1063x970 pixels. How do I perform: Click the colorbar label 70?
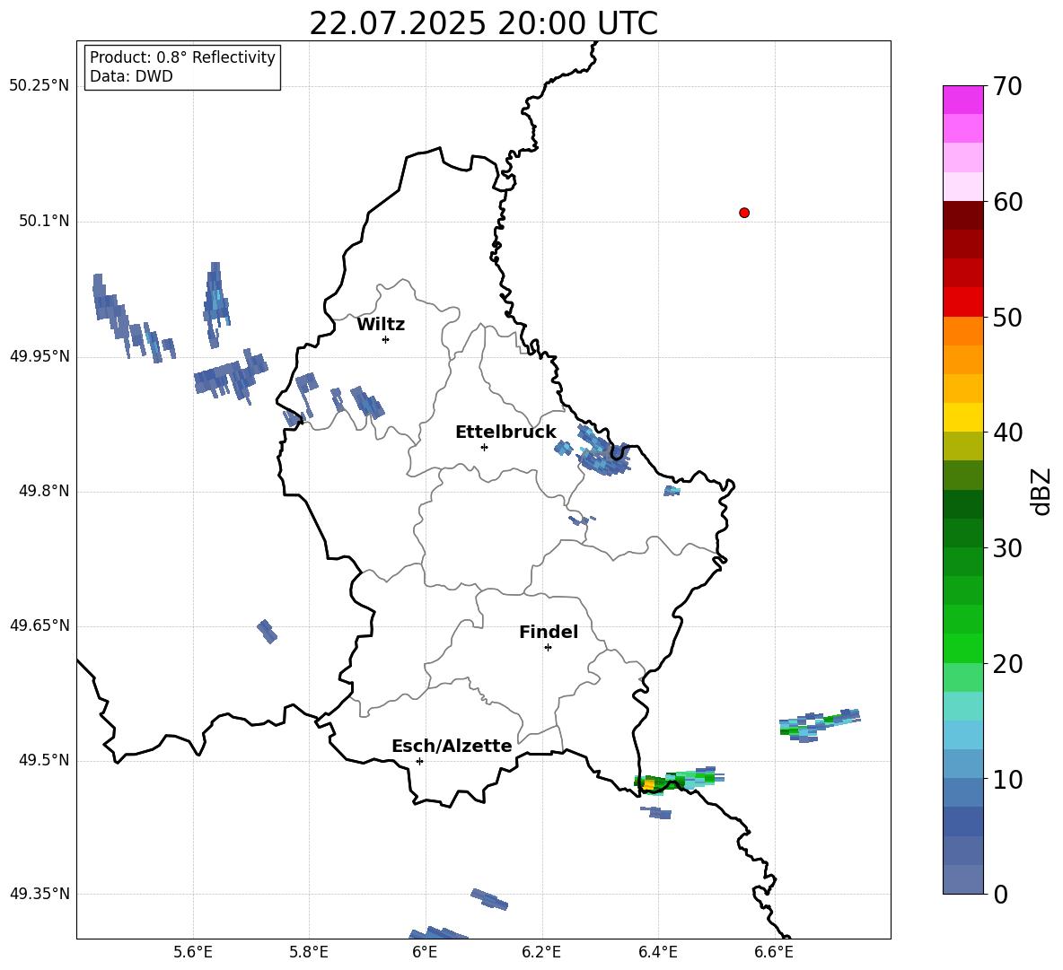1007,86
